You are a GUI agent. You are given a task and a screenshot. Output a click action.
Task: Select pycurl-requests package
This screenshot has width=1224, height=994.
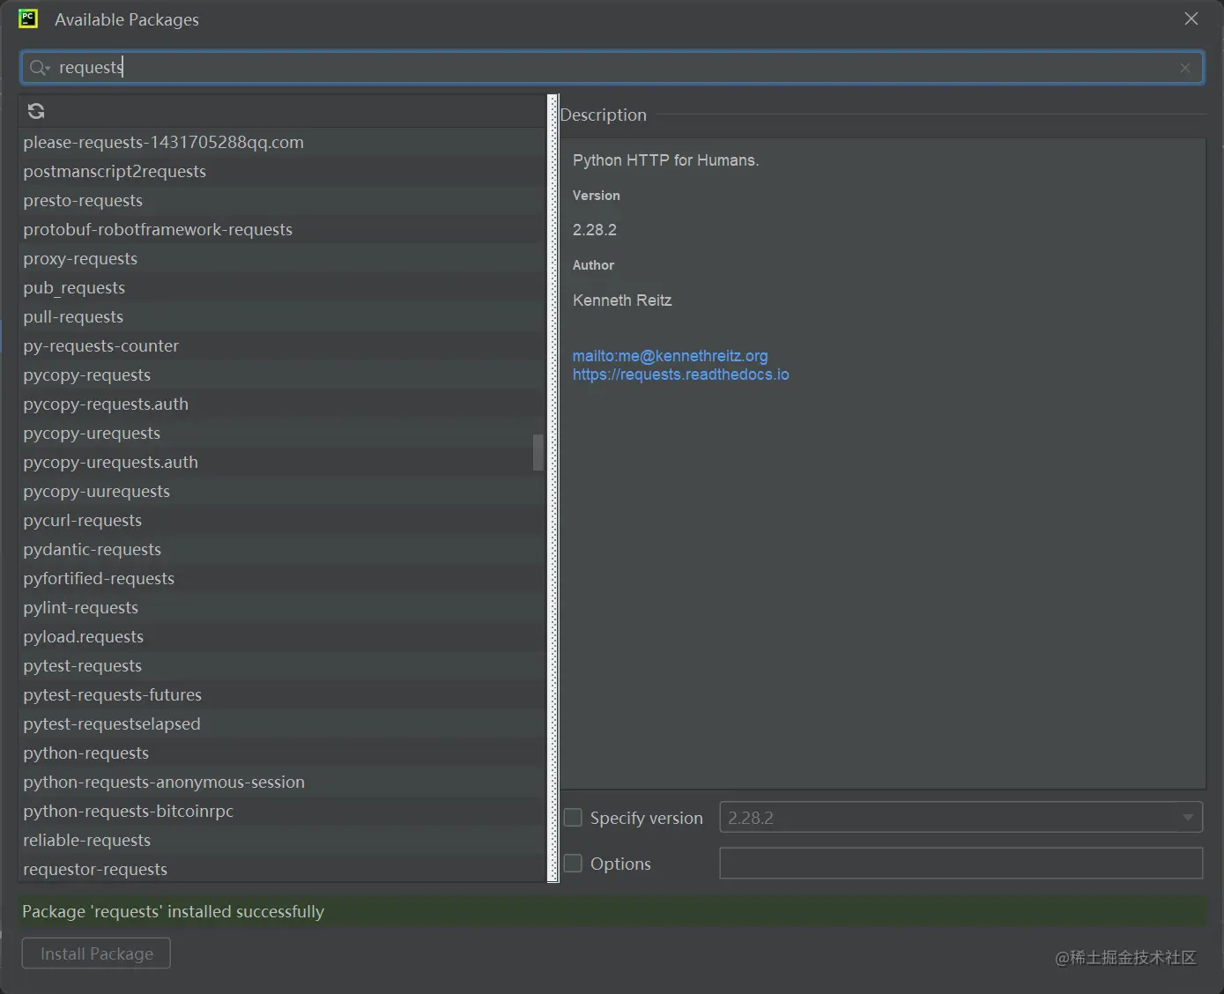282,520
